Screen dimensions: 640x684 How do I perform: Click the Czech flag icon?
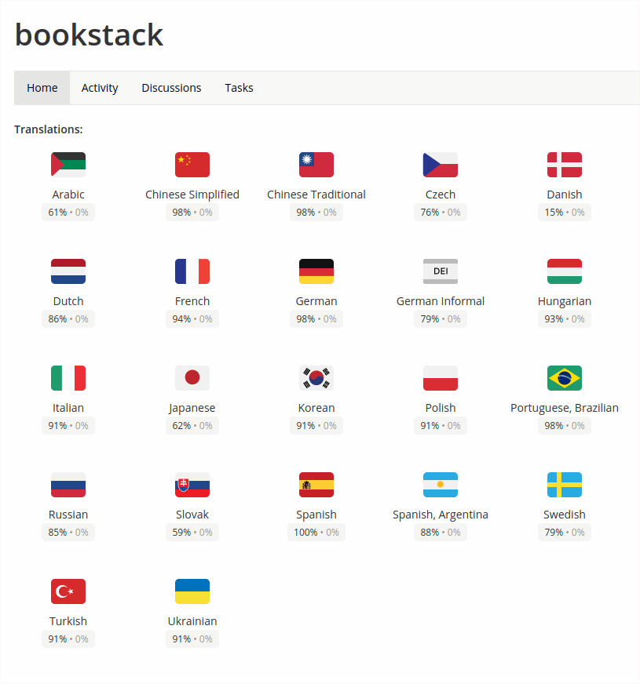click(x=440, y=165)
